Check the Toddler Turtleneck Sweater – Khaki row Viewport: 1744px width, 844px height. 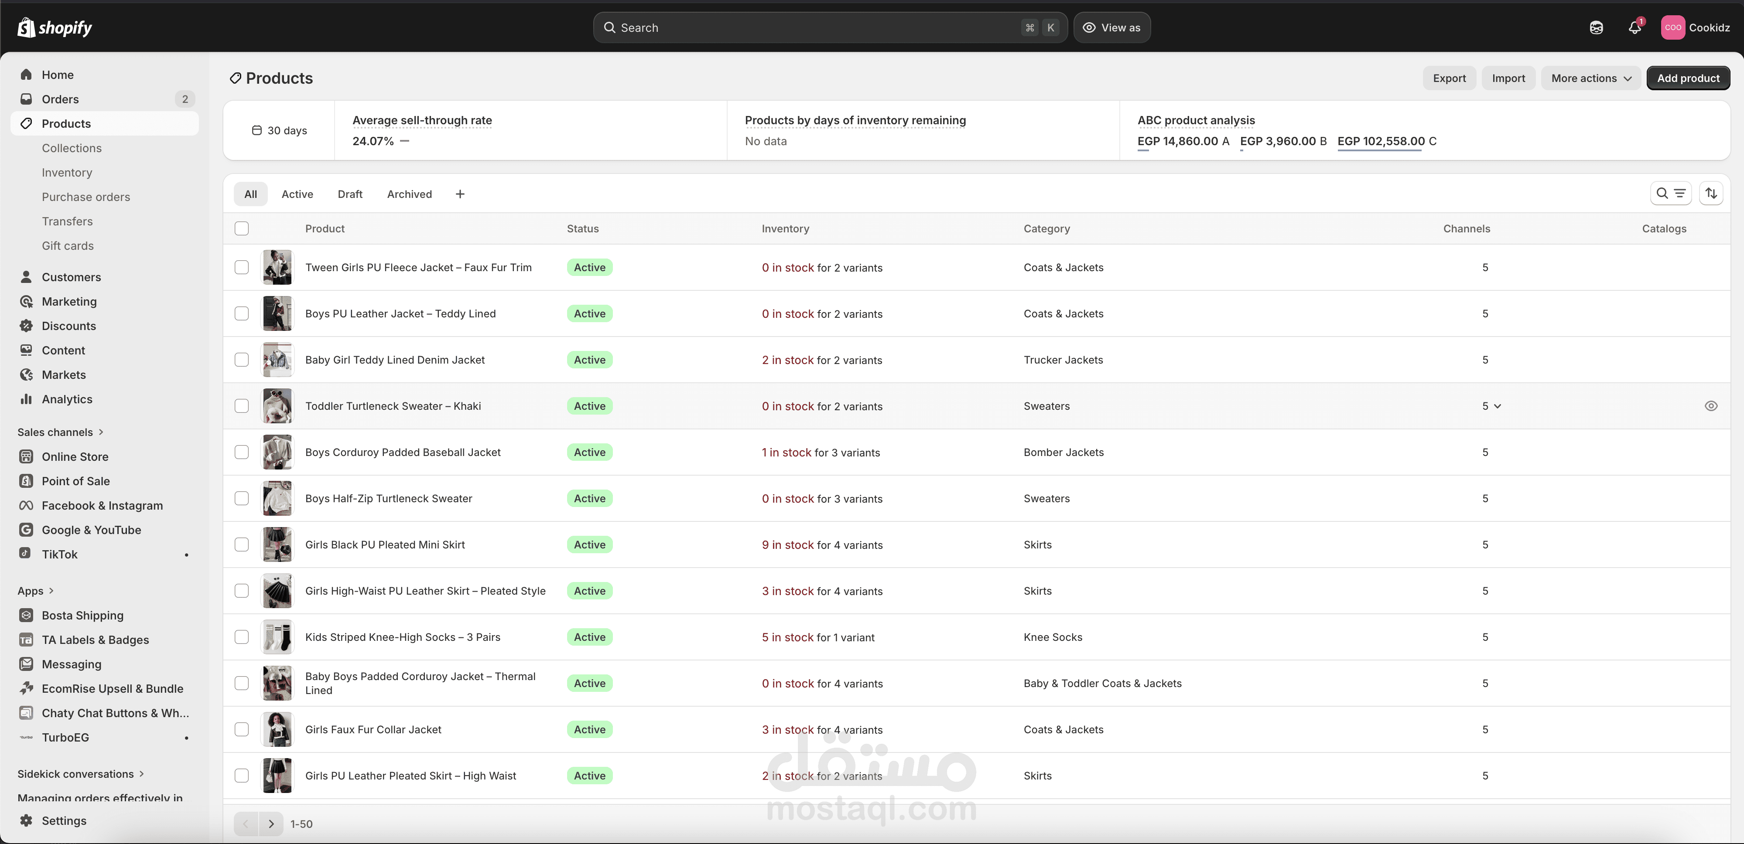pyautogui.click(x=242, y=405)
